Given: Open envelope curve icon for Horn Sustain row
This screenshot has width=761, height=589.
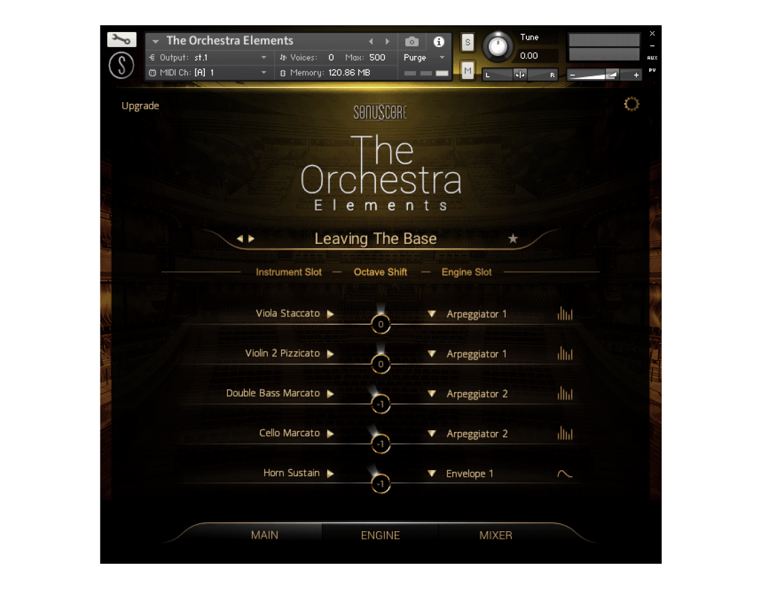Looking at the screenshot, I should [565, 474].
